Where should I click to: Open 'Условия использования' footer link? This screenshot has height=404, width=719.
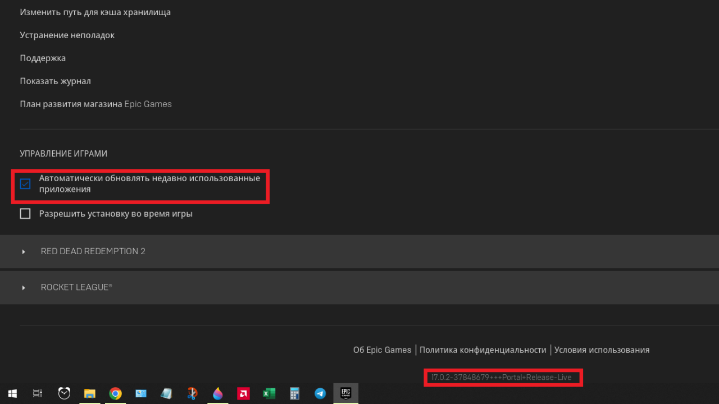click(x=602, y=350)
